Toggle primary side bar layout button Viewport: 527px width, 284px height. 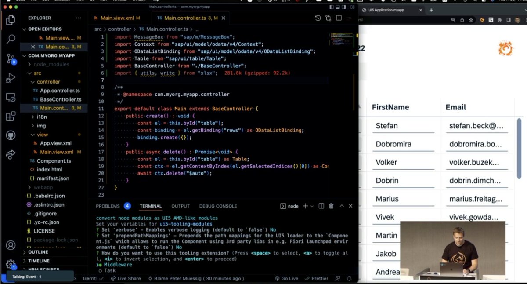pos(331,7)
